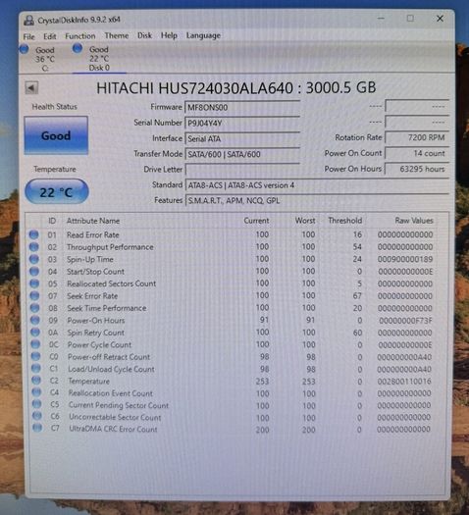Click the Good health status button

[x=56, y=135]
